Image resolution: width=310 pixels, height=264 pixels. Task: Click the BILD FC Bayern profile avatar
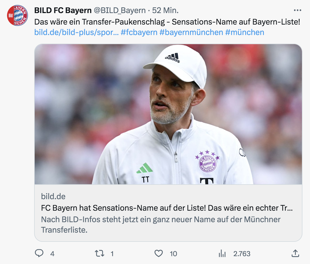[17, 15]
